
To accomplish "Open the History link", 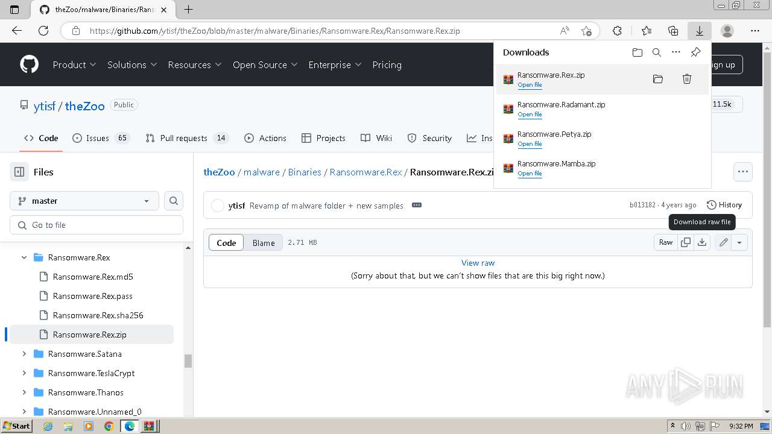I will 724,205.
